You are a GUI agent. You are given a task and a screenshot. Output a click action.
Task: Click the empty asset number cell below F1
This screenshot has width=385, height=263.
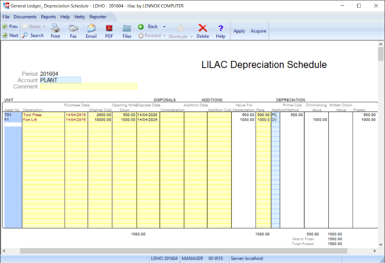click(x=13, y=124)
